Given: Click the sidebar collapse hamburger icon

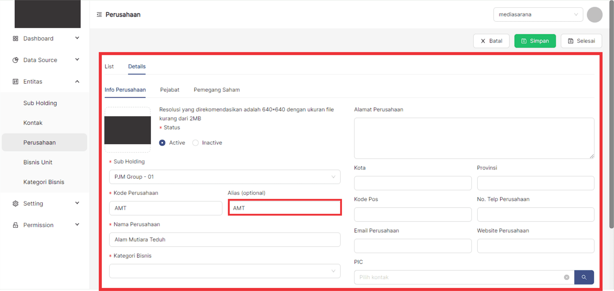Looking at the screenshot, I should click(99, 15).
